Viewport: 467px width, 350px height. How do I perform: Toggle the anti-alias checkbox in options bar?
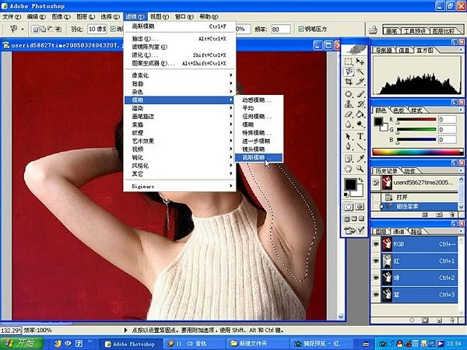tap(113, 29)
